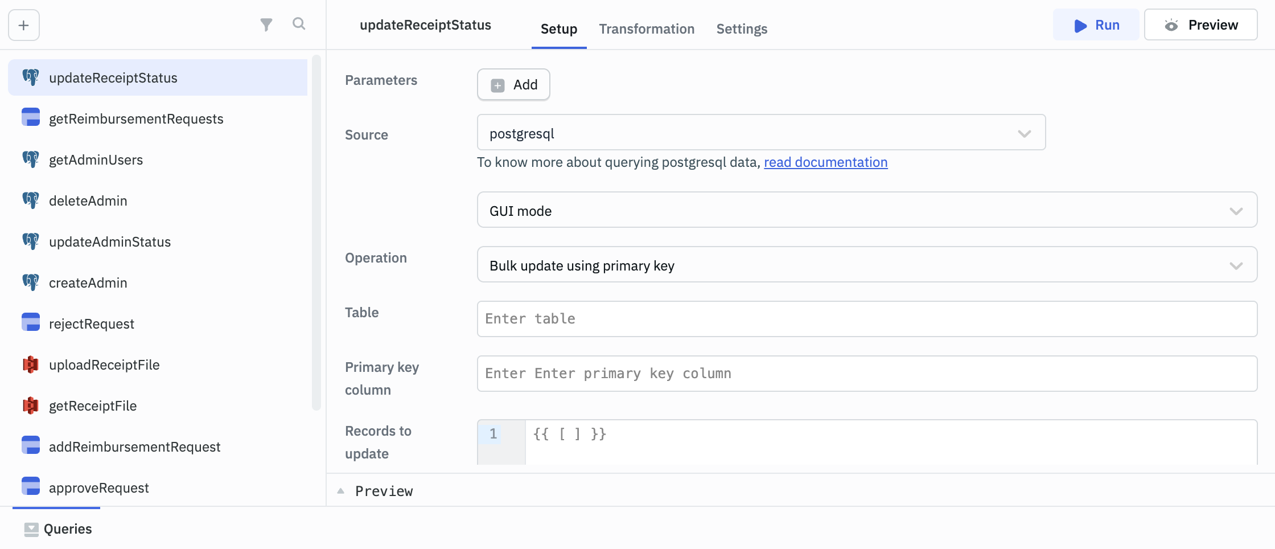
Task: Open the read documentation link
Action: (x=825, y=162)
